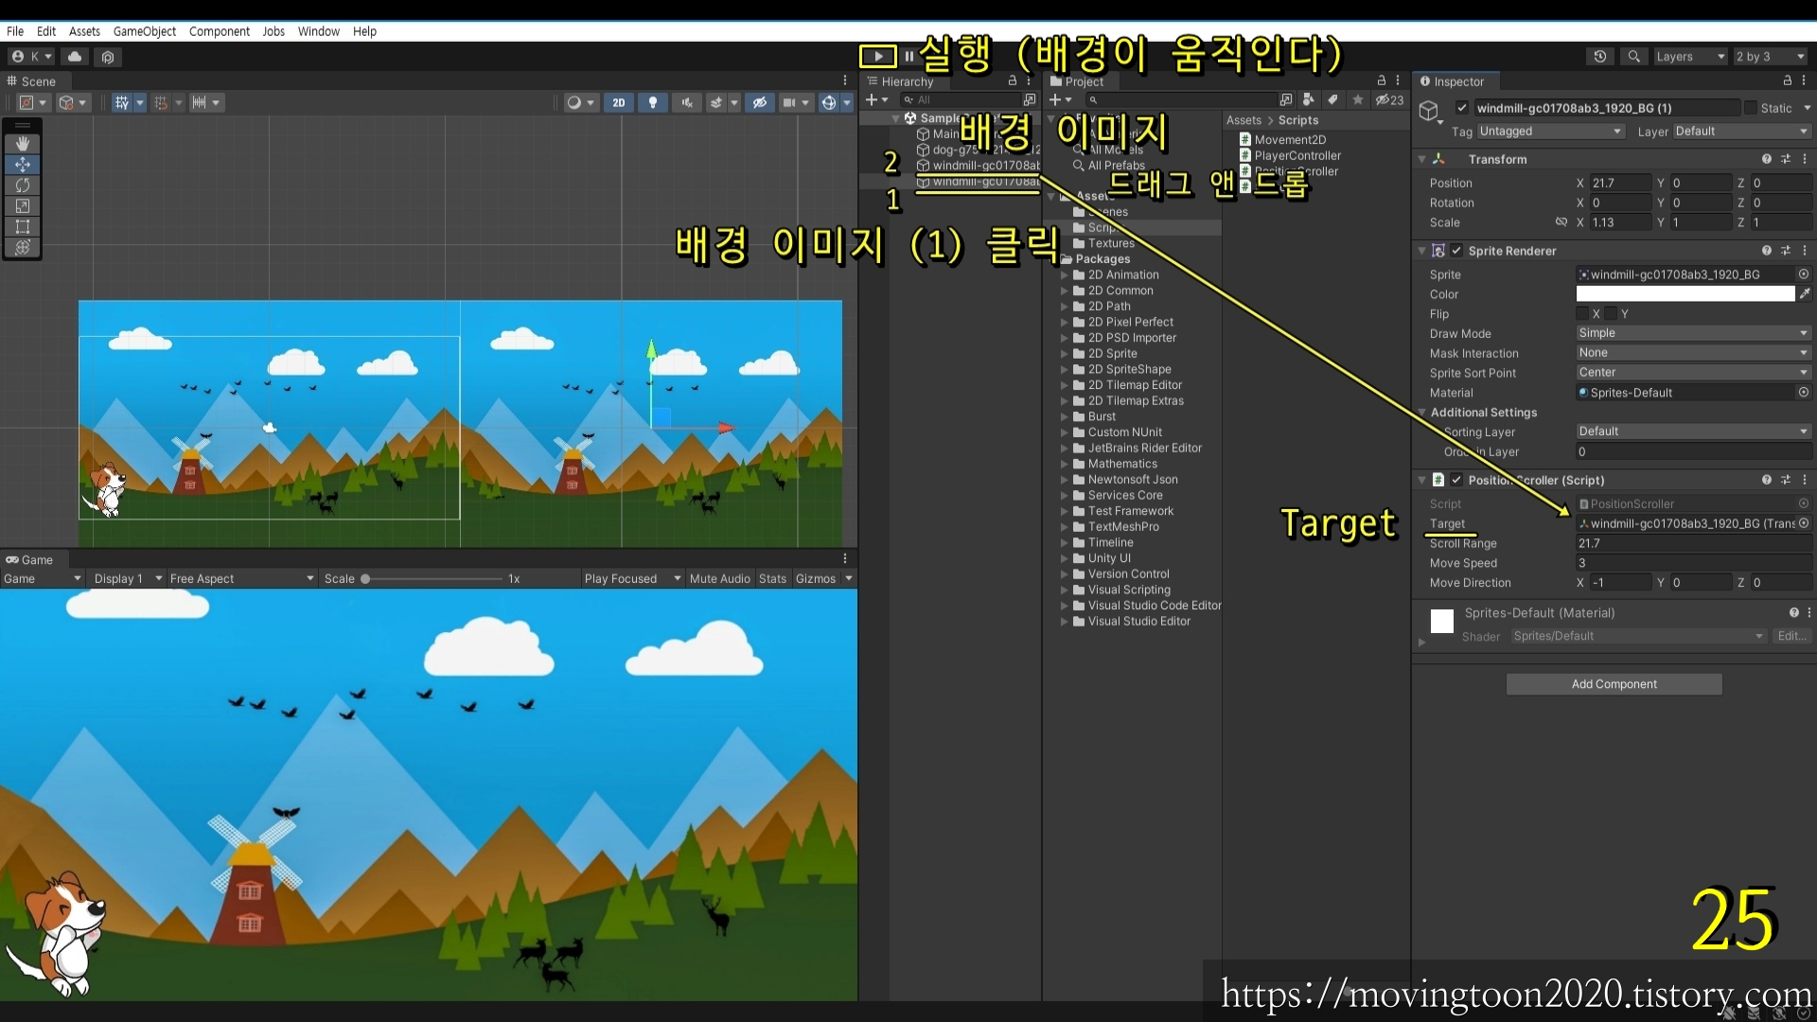The width and height of the screenshot is (1817, 1022).
Task: Select the Scale tool
Action: pos(23,206)
